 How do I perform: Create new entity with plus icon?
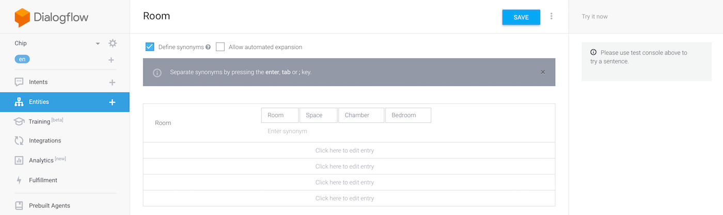point(112,102)
